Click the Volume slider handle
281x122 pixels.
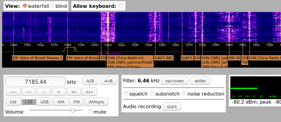tap(72, 110)
